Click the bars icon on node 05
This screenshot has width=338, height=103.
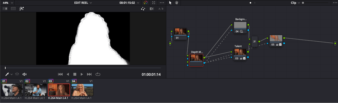tap(277, 45)
